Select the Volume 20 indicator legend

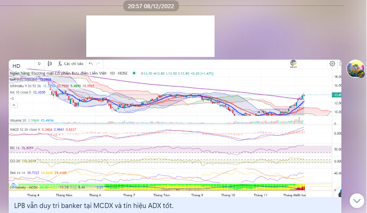31,120
